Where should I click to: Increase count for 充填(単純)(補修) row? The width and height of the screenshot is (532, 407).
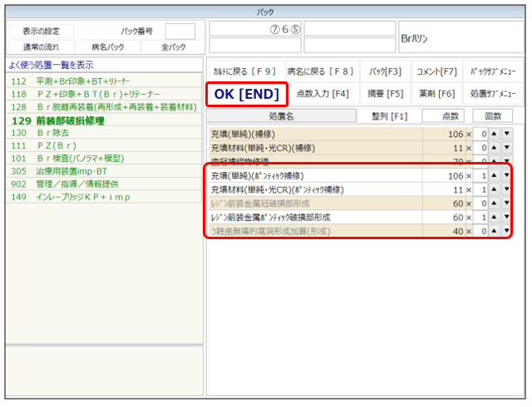(x=493, y=134)
